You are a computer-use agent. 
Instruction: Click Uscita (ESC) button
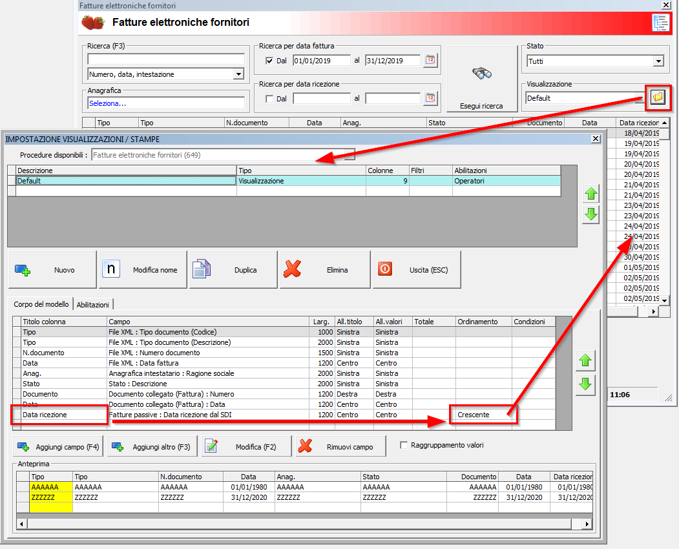[x=417, y=270]
